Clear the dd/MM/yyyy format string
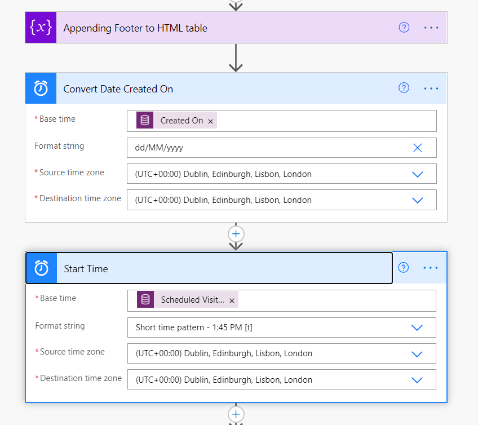This screenshot has width=478, height=425. 417,148
